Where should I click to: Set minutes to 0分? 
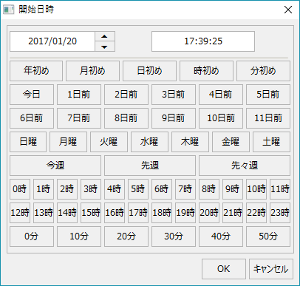(32, 236)
